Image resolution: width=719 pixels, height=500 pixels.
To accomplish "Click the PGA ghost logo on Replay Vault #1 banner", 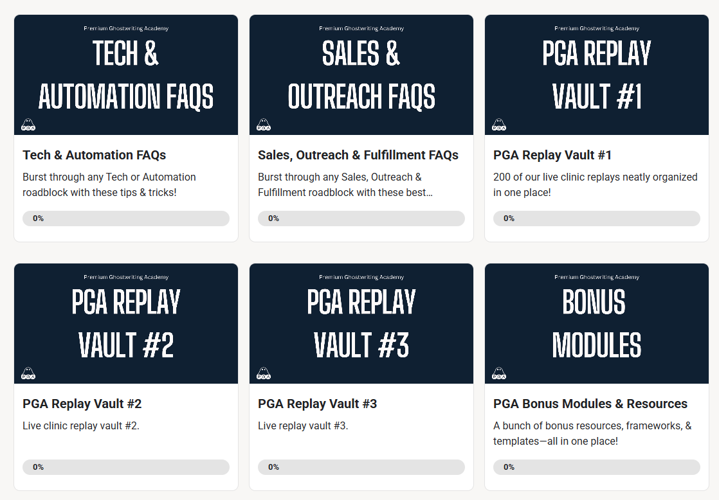I will (499, 125).
